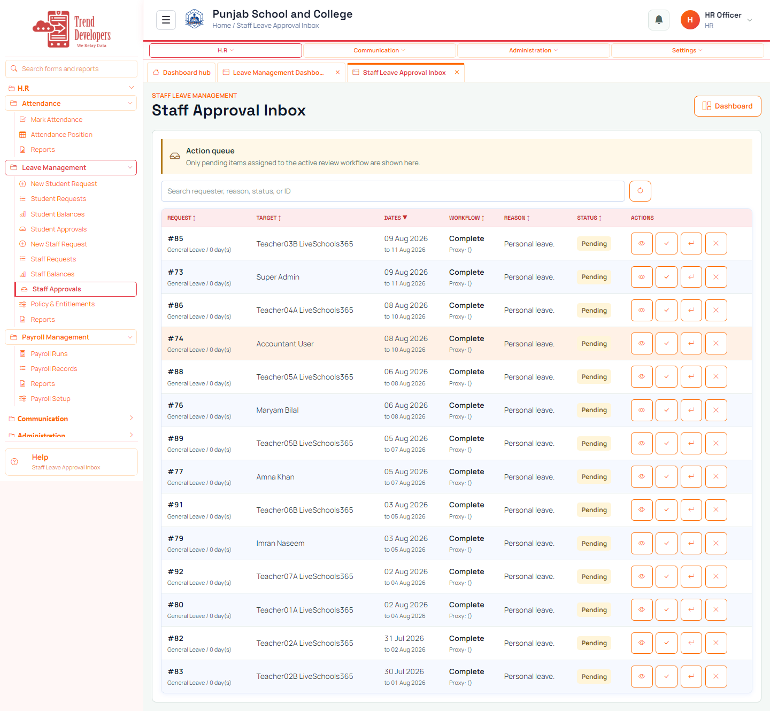The width and height of the screenshot is (770, 711).
Task: Open the Help panel link
Action: click(x=71, y=462)
